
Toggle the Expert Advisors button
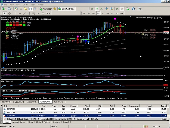pos(66,9)
